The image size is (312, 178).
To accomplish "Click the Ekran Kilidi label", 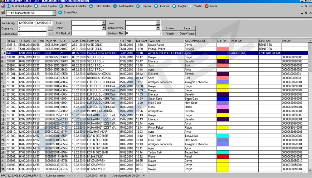I will point(70,12).
